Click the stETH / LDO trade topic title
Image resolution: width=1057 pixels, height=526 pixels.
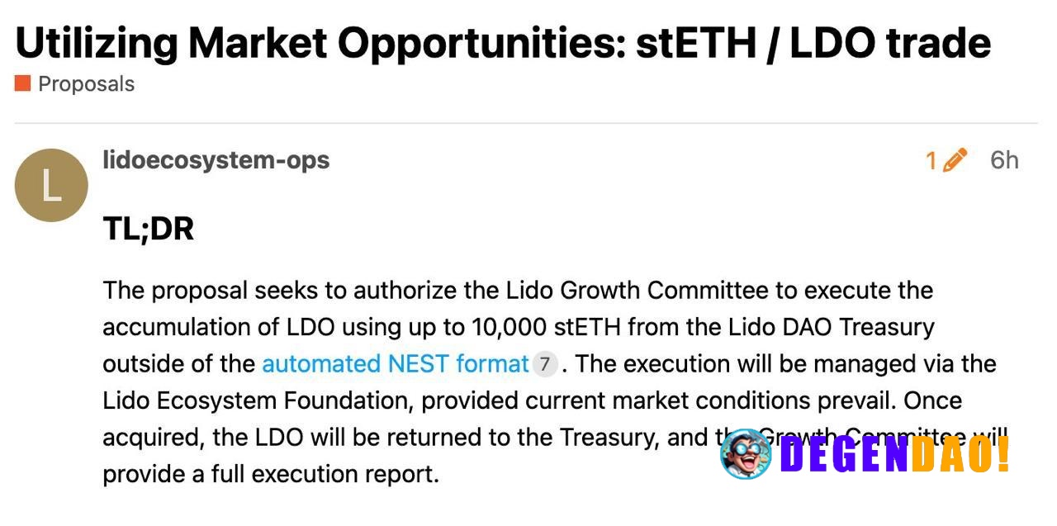click(x=504, y=41)
